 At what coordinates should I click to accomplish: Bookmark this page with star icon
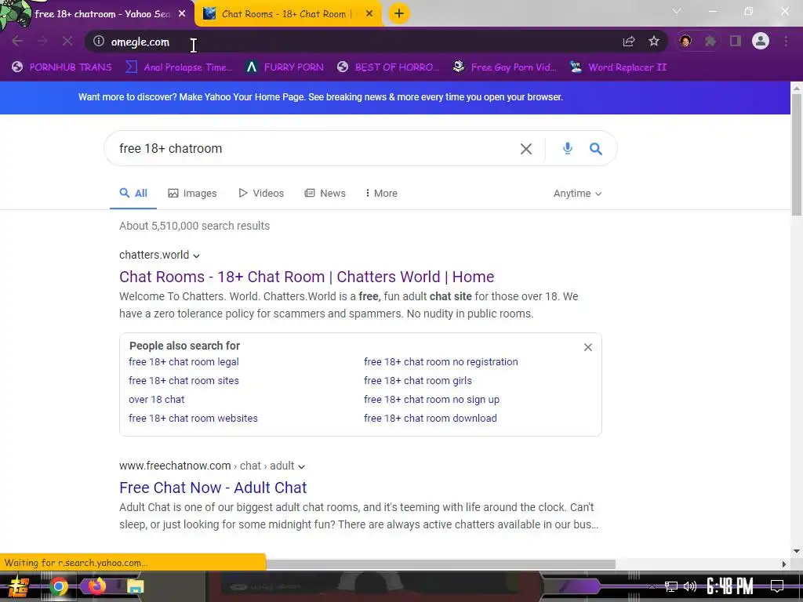[x=654, y=42]
